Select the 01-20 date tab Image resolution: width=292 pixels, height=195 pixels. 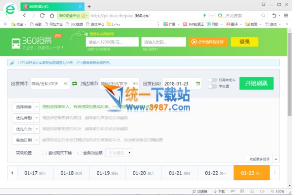coord(143,173)
